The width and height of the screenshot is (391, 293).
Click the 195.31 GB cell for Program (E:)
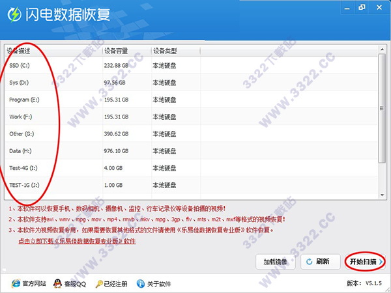pos(116,100)
